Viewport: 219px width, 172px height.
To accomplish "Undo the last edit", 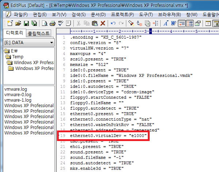I will 113,23.
